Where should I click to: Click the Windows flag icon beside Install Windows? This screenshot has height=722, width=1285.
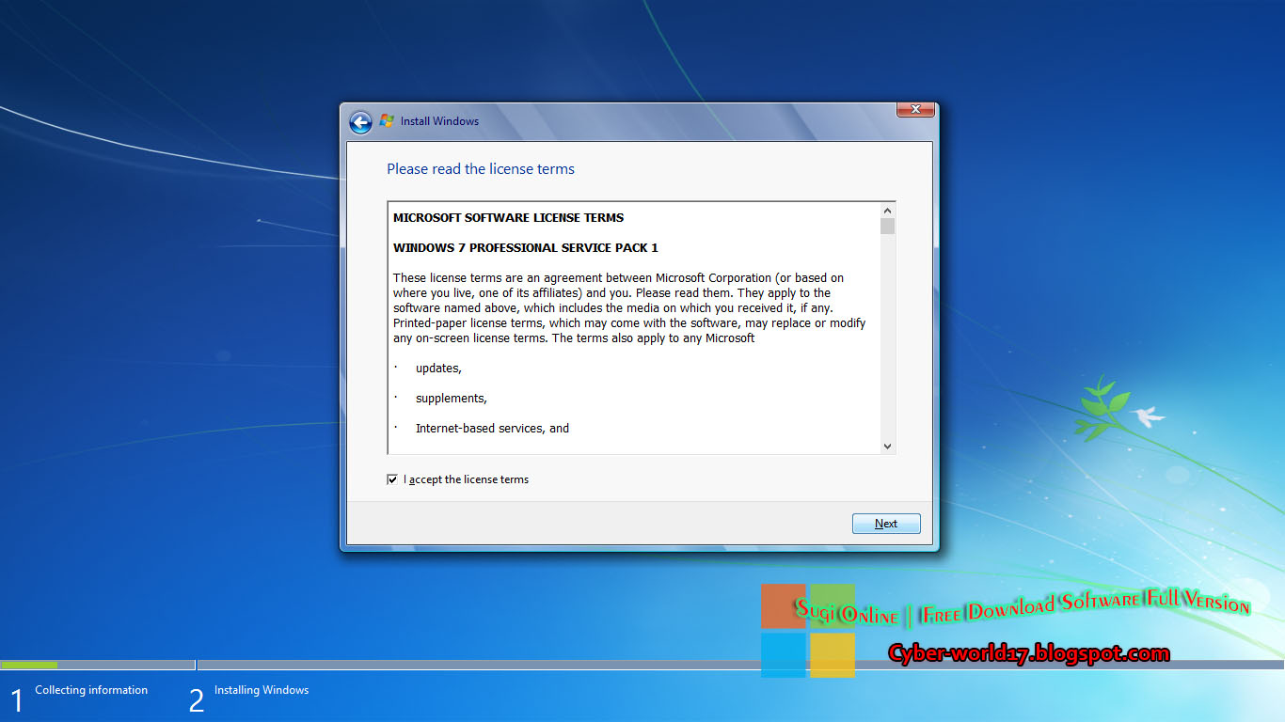click(388, 120)
